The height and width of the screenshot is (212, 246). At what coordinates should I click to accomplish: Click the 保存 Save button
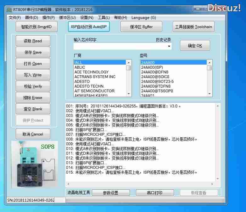(33, 52)
